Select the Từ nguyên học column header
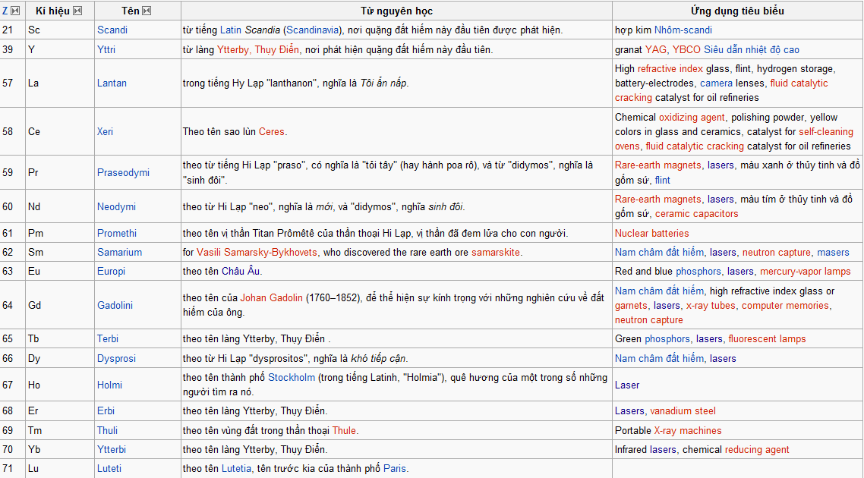 [x=396, y=11]
